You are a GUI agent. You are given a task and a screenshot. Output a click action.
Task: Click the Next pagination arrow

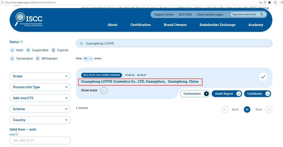(x=269, y=110)
